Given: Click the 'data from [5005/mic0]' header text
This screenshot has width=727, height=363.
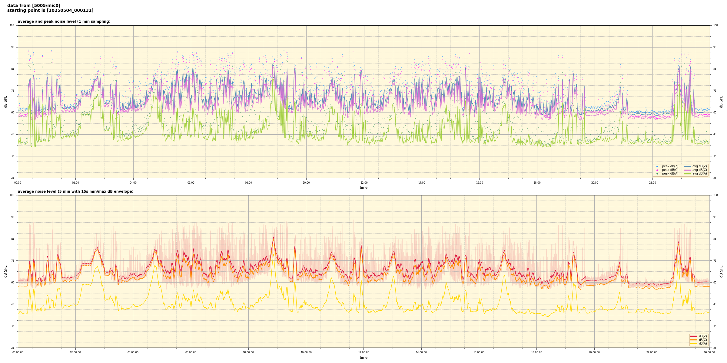Looking at the screenshot, I should click(x=34, y=5).
